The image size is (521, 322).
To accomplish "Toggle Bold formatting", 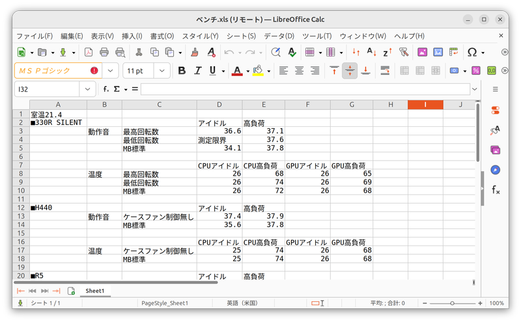I will (182, 70).
